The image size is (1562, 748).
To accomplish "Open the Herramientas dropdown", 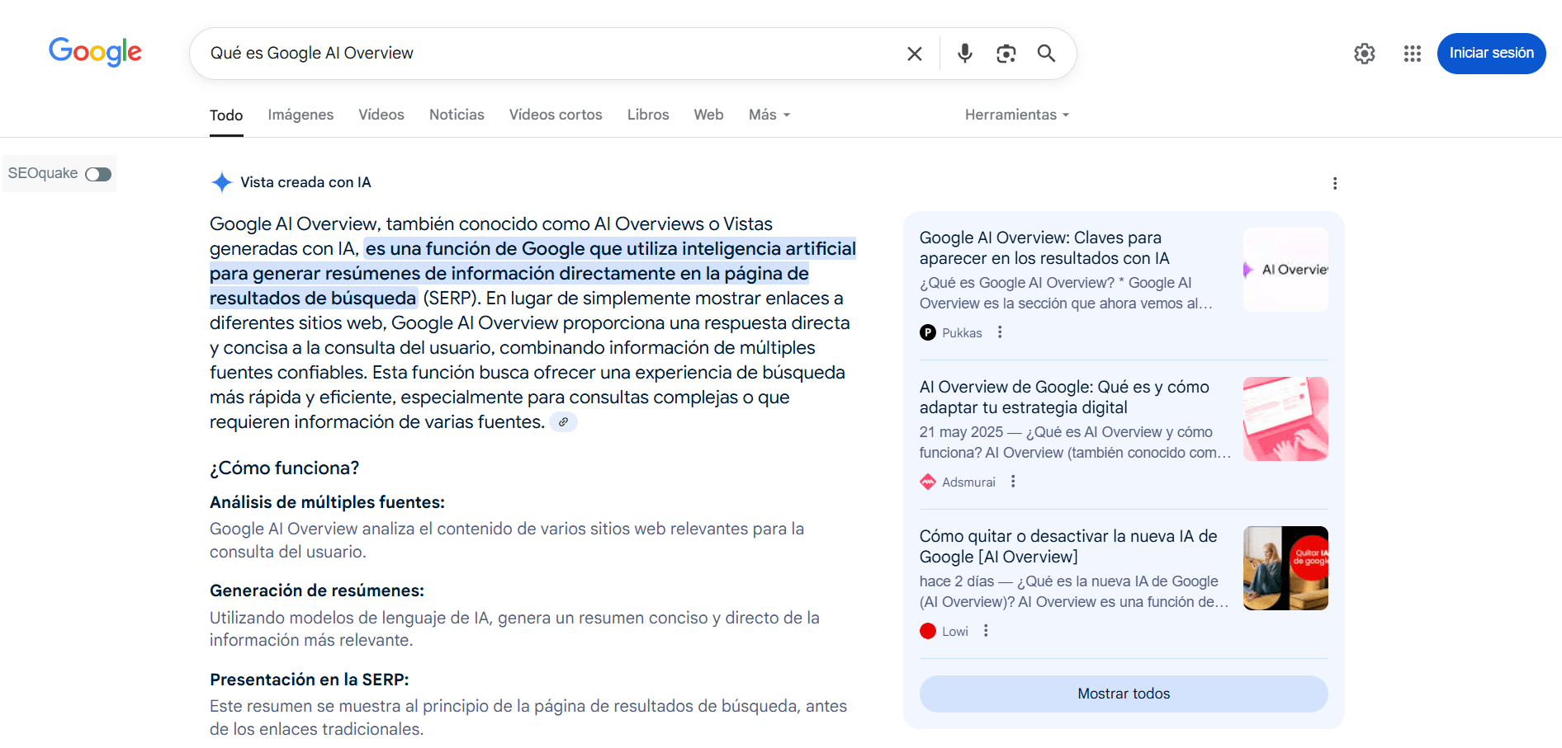I will point(1016,115).
